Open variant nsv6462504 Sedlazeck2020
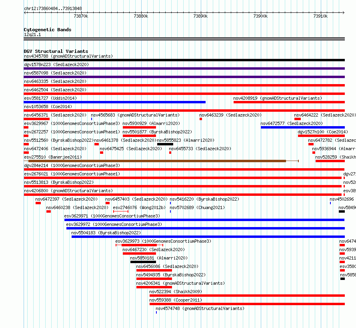Image resolution: width=356 pixels, height=328 pixels. (55, 90)
